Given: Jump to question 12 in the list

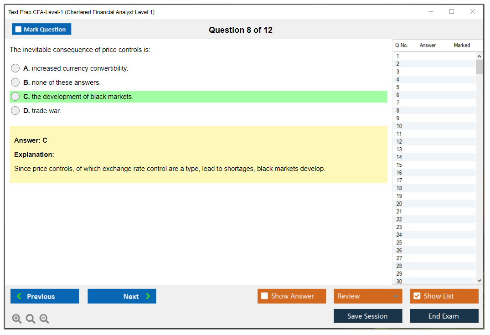Looking at the screenshot, I should 399,142.
